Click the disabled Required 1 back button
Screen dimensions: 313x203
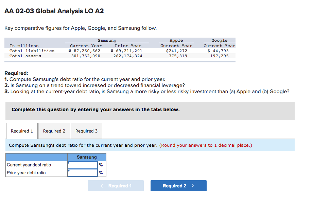click(x=116, y=186)
